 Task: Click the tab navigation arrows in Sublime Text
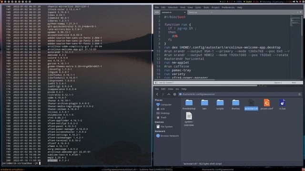pyautogui.click(x=157, y=12)
